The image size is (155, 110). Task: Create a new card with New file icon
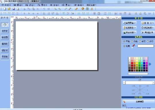tap(5, 9)
